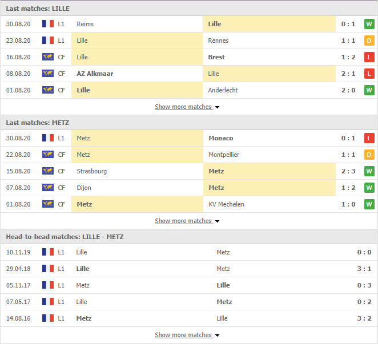Click the orange D badge for Lille–Rennes
Viewport: 378px width, 344px height.
369,41
